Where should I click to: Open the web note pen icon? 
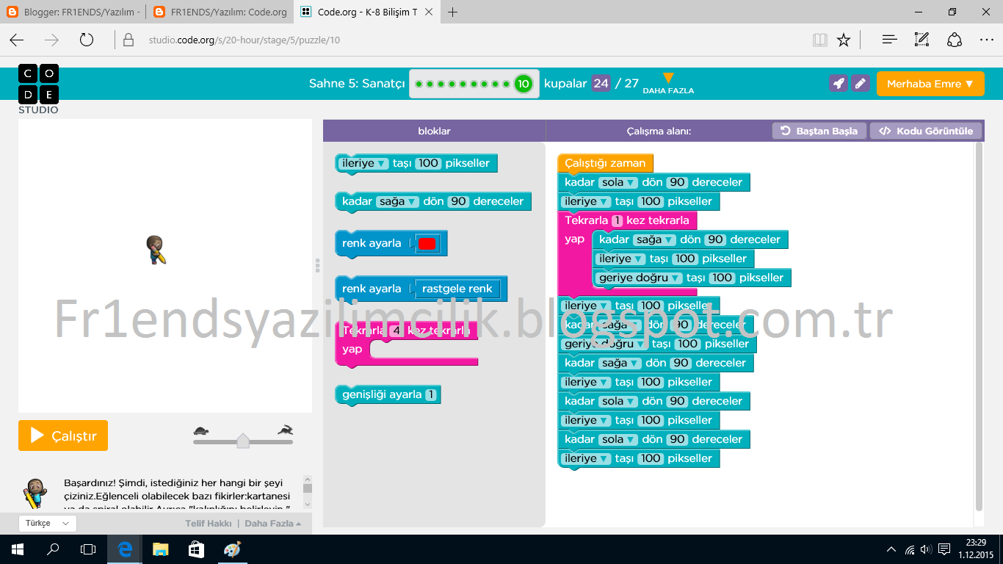922,40
